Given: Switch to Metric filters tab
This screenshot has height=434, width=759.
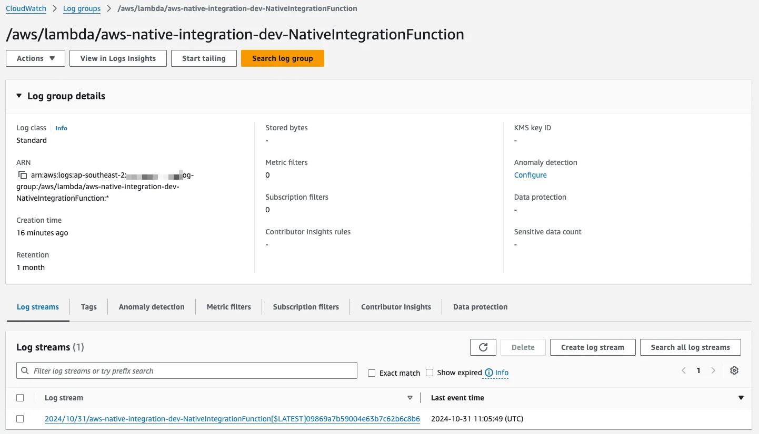Looking at the screenshot, I should 229,307.
